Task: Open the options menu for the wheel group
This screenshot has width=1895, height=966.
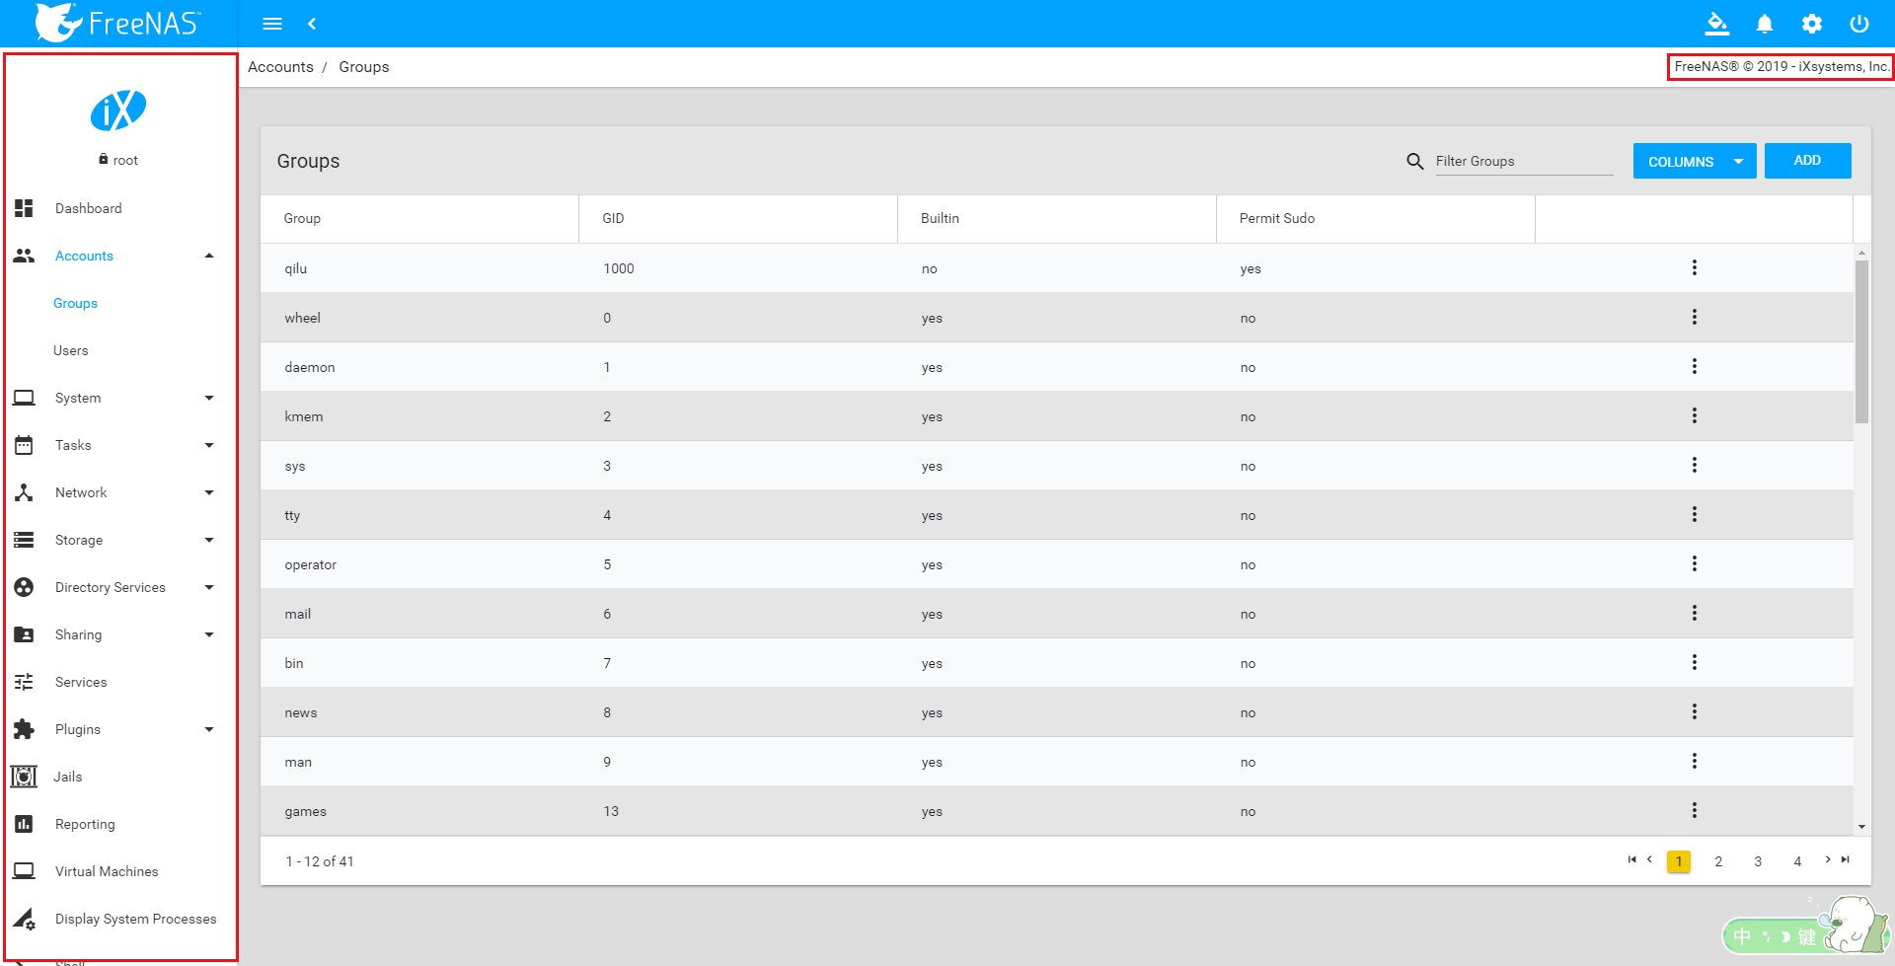Action: pyautogui.click(x=1695, y=317)
